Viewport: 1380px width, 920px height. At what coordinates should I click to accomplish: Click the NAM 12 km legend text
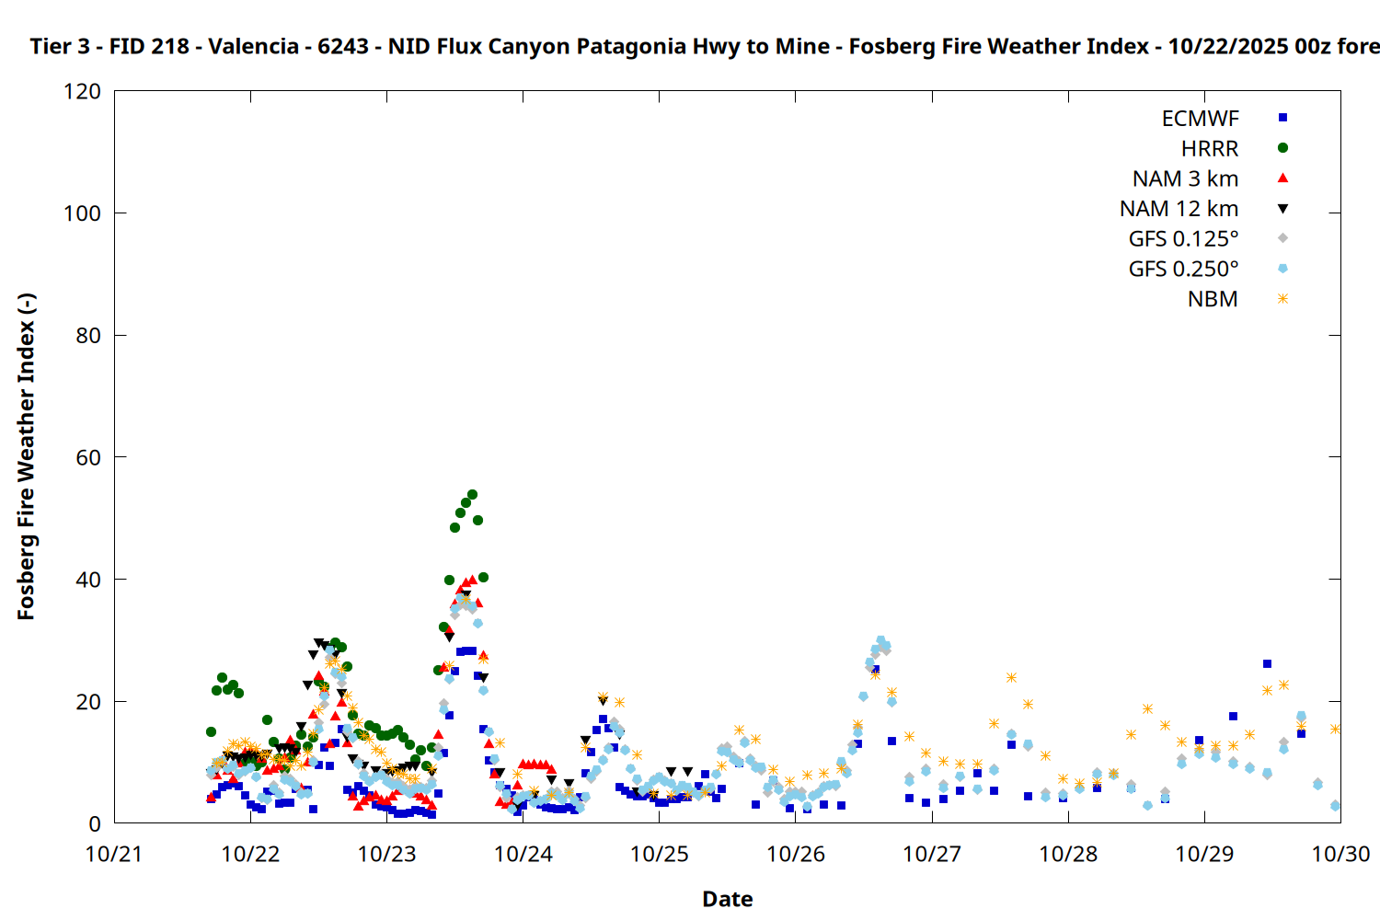tap(1179, 210)
